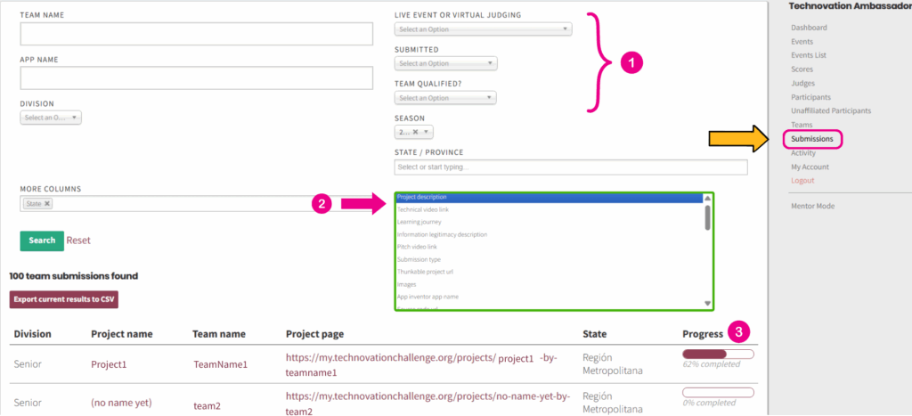Screen dimensions: 912x416
Task: Go to Dashboard in sidebar
Action: click(x=809, y=28)
